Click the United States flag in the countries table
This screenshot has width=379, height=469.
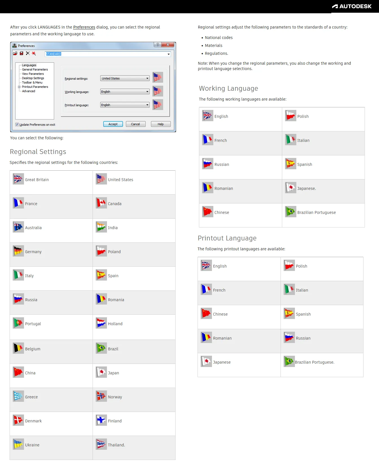point(101,179)
